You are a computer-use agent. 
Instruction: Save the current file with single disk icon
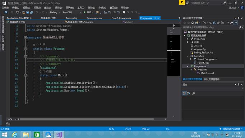(x=28, y=12)
